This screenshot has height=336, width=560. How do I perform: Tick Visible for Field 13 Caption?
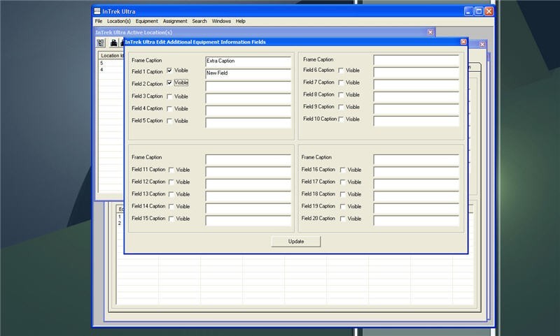point(171,194)
